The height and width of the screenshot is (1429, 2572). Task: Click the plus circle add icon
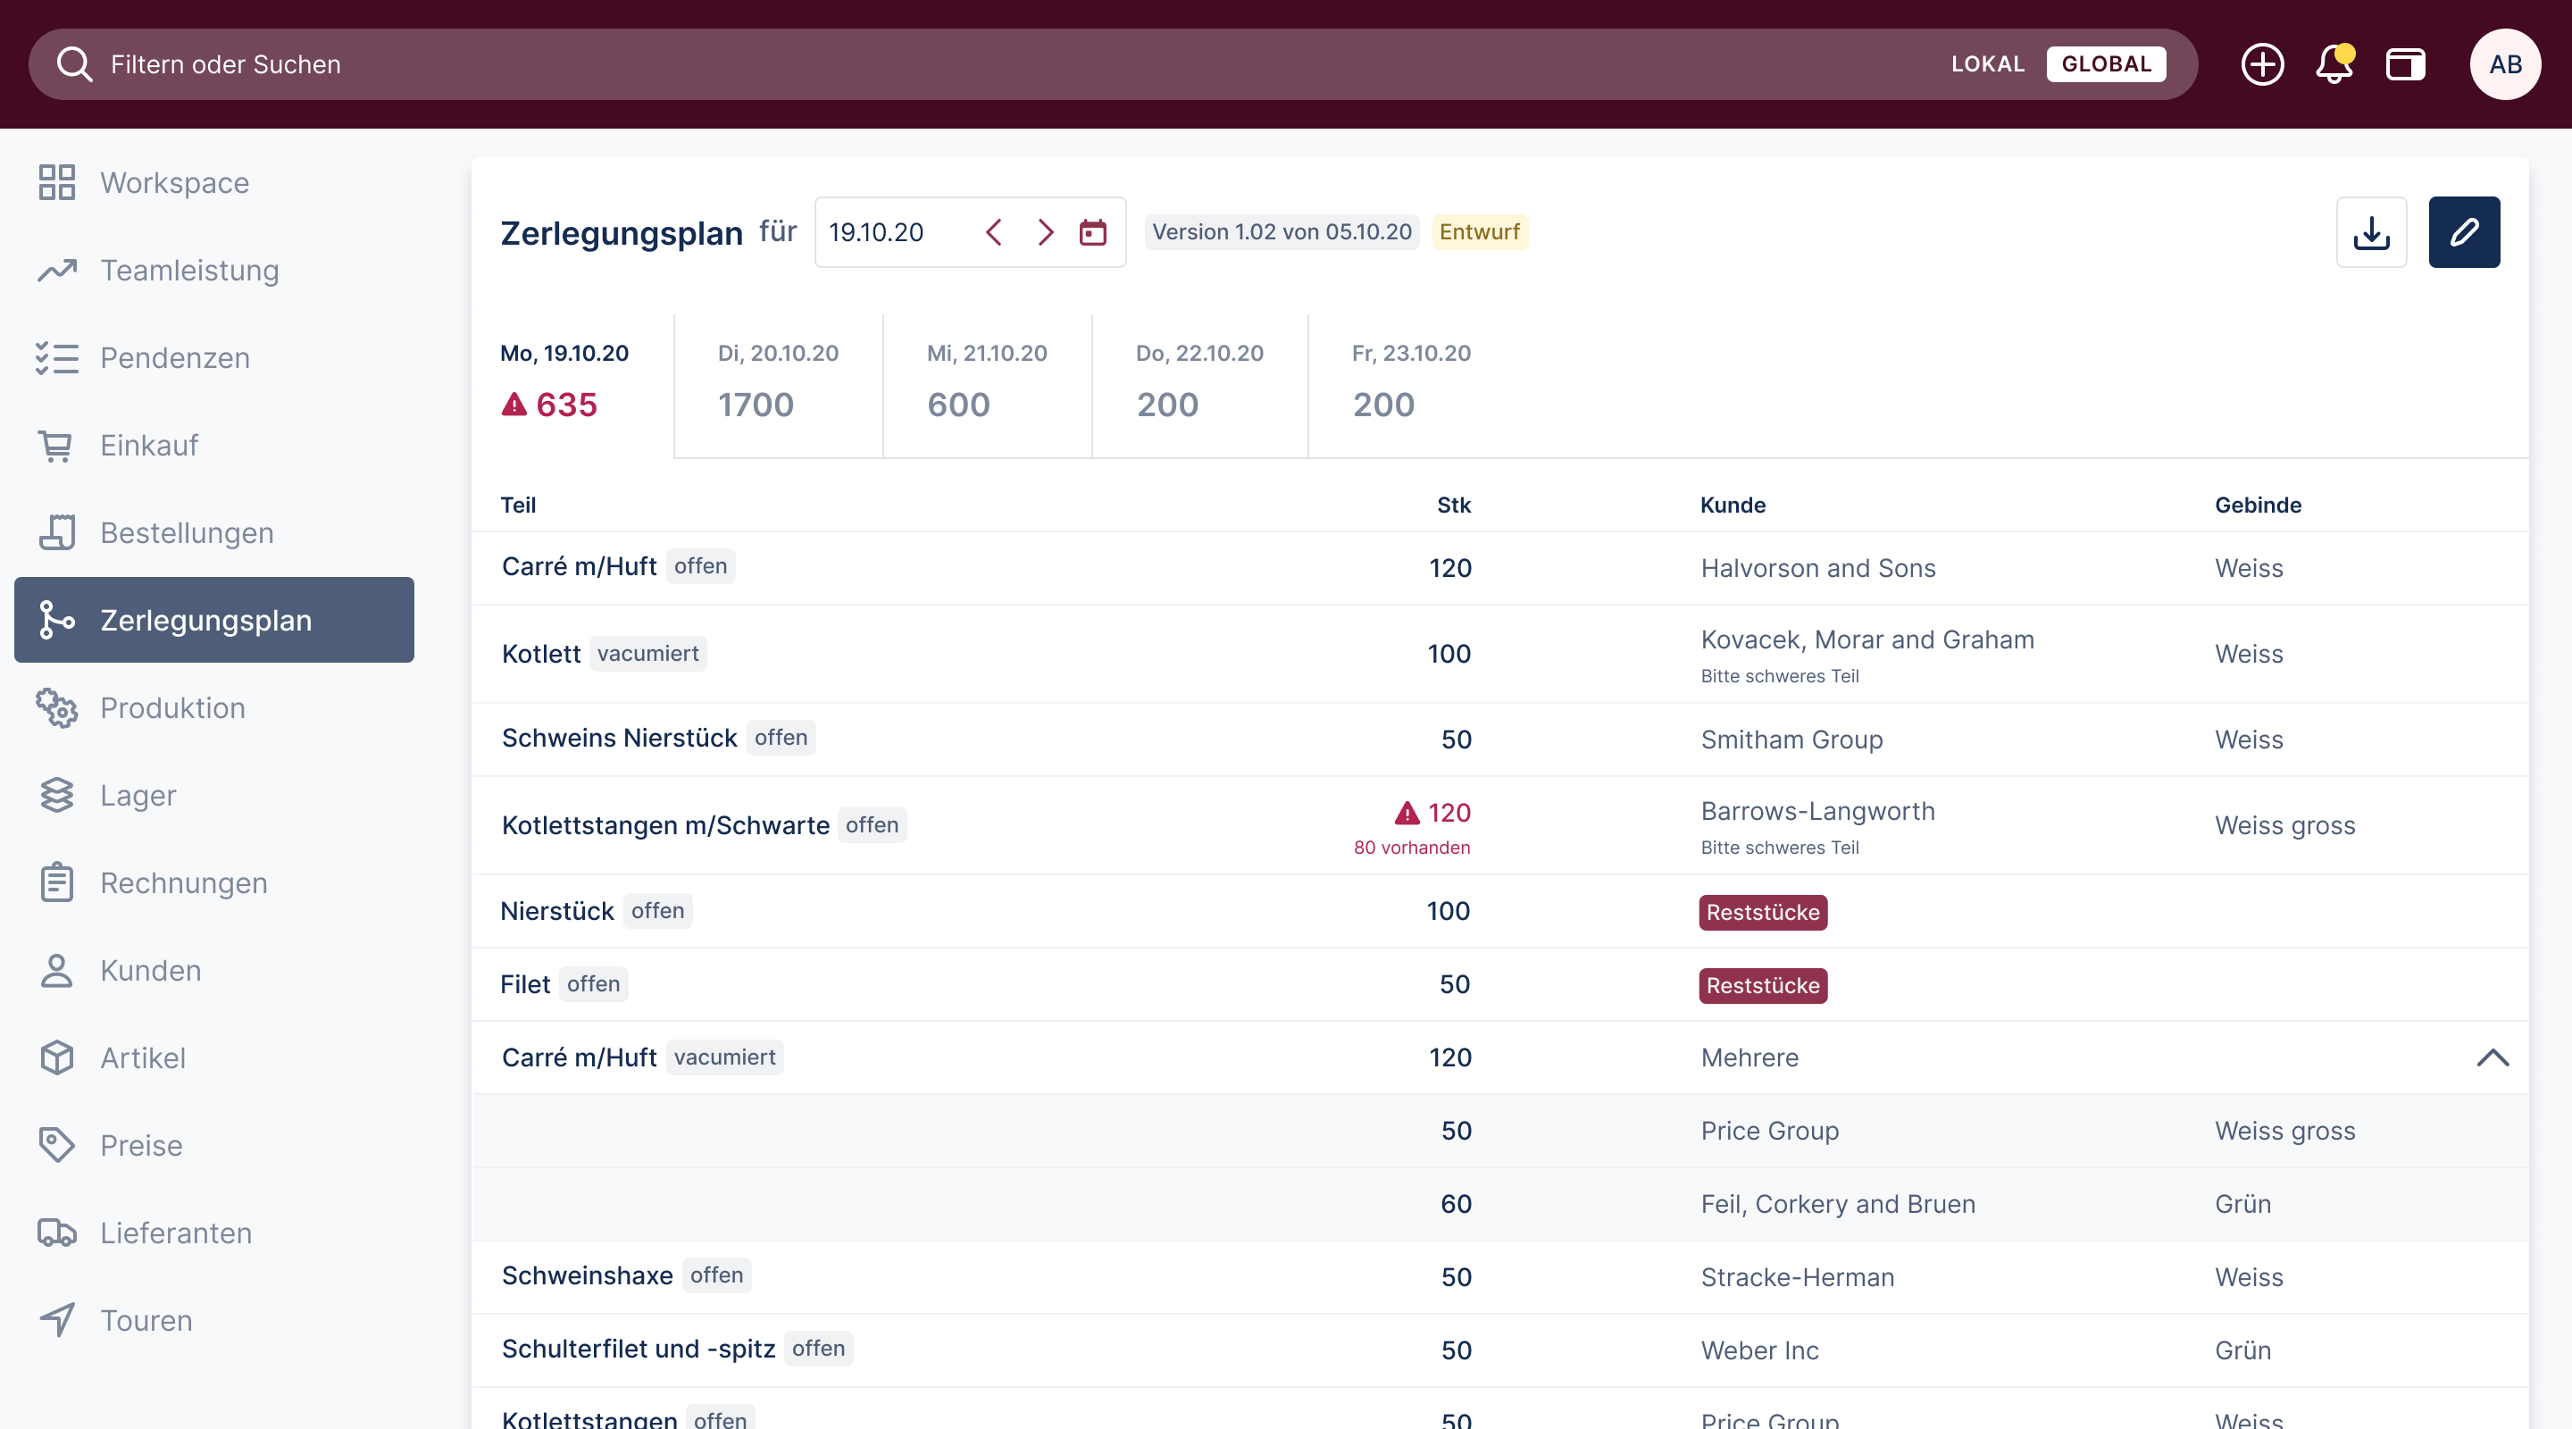(x=2261, y=64)
